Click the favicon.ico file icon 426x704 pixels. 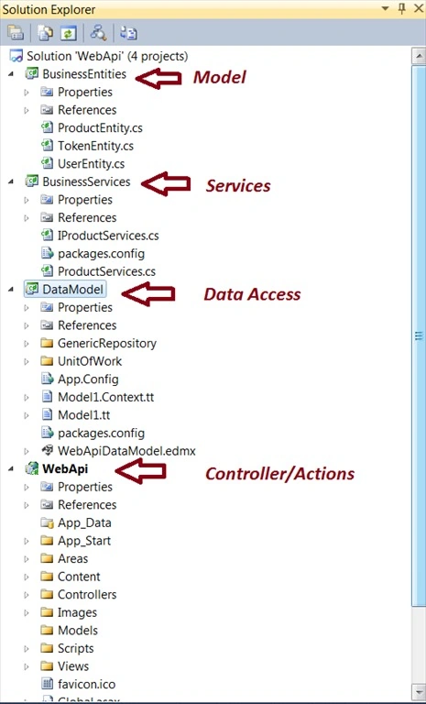[47, 684]
